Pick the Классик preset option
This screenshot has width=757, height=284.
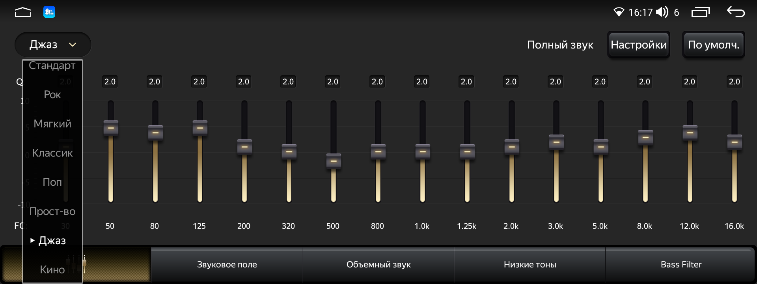(x=52, y=153)
